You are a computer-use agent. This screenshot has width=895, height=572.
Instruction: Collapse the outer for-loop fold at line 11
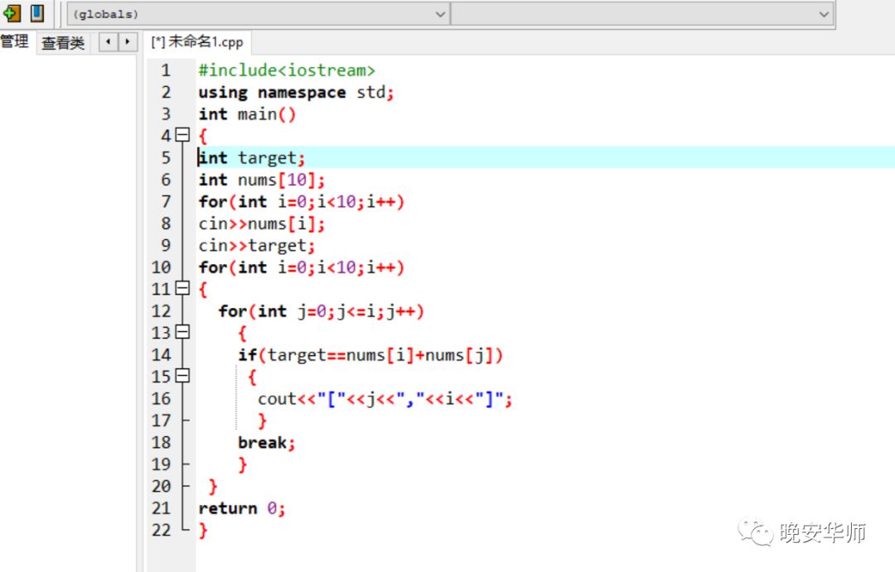pyautogui.click(x=182, y=288)
